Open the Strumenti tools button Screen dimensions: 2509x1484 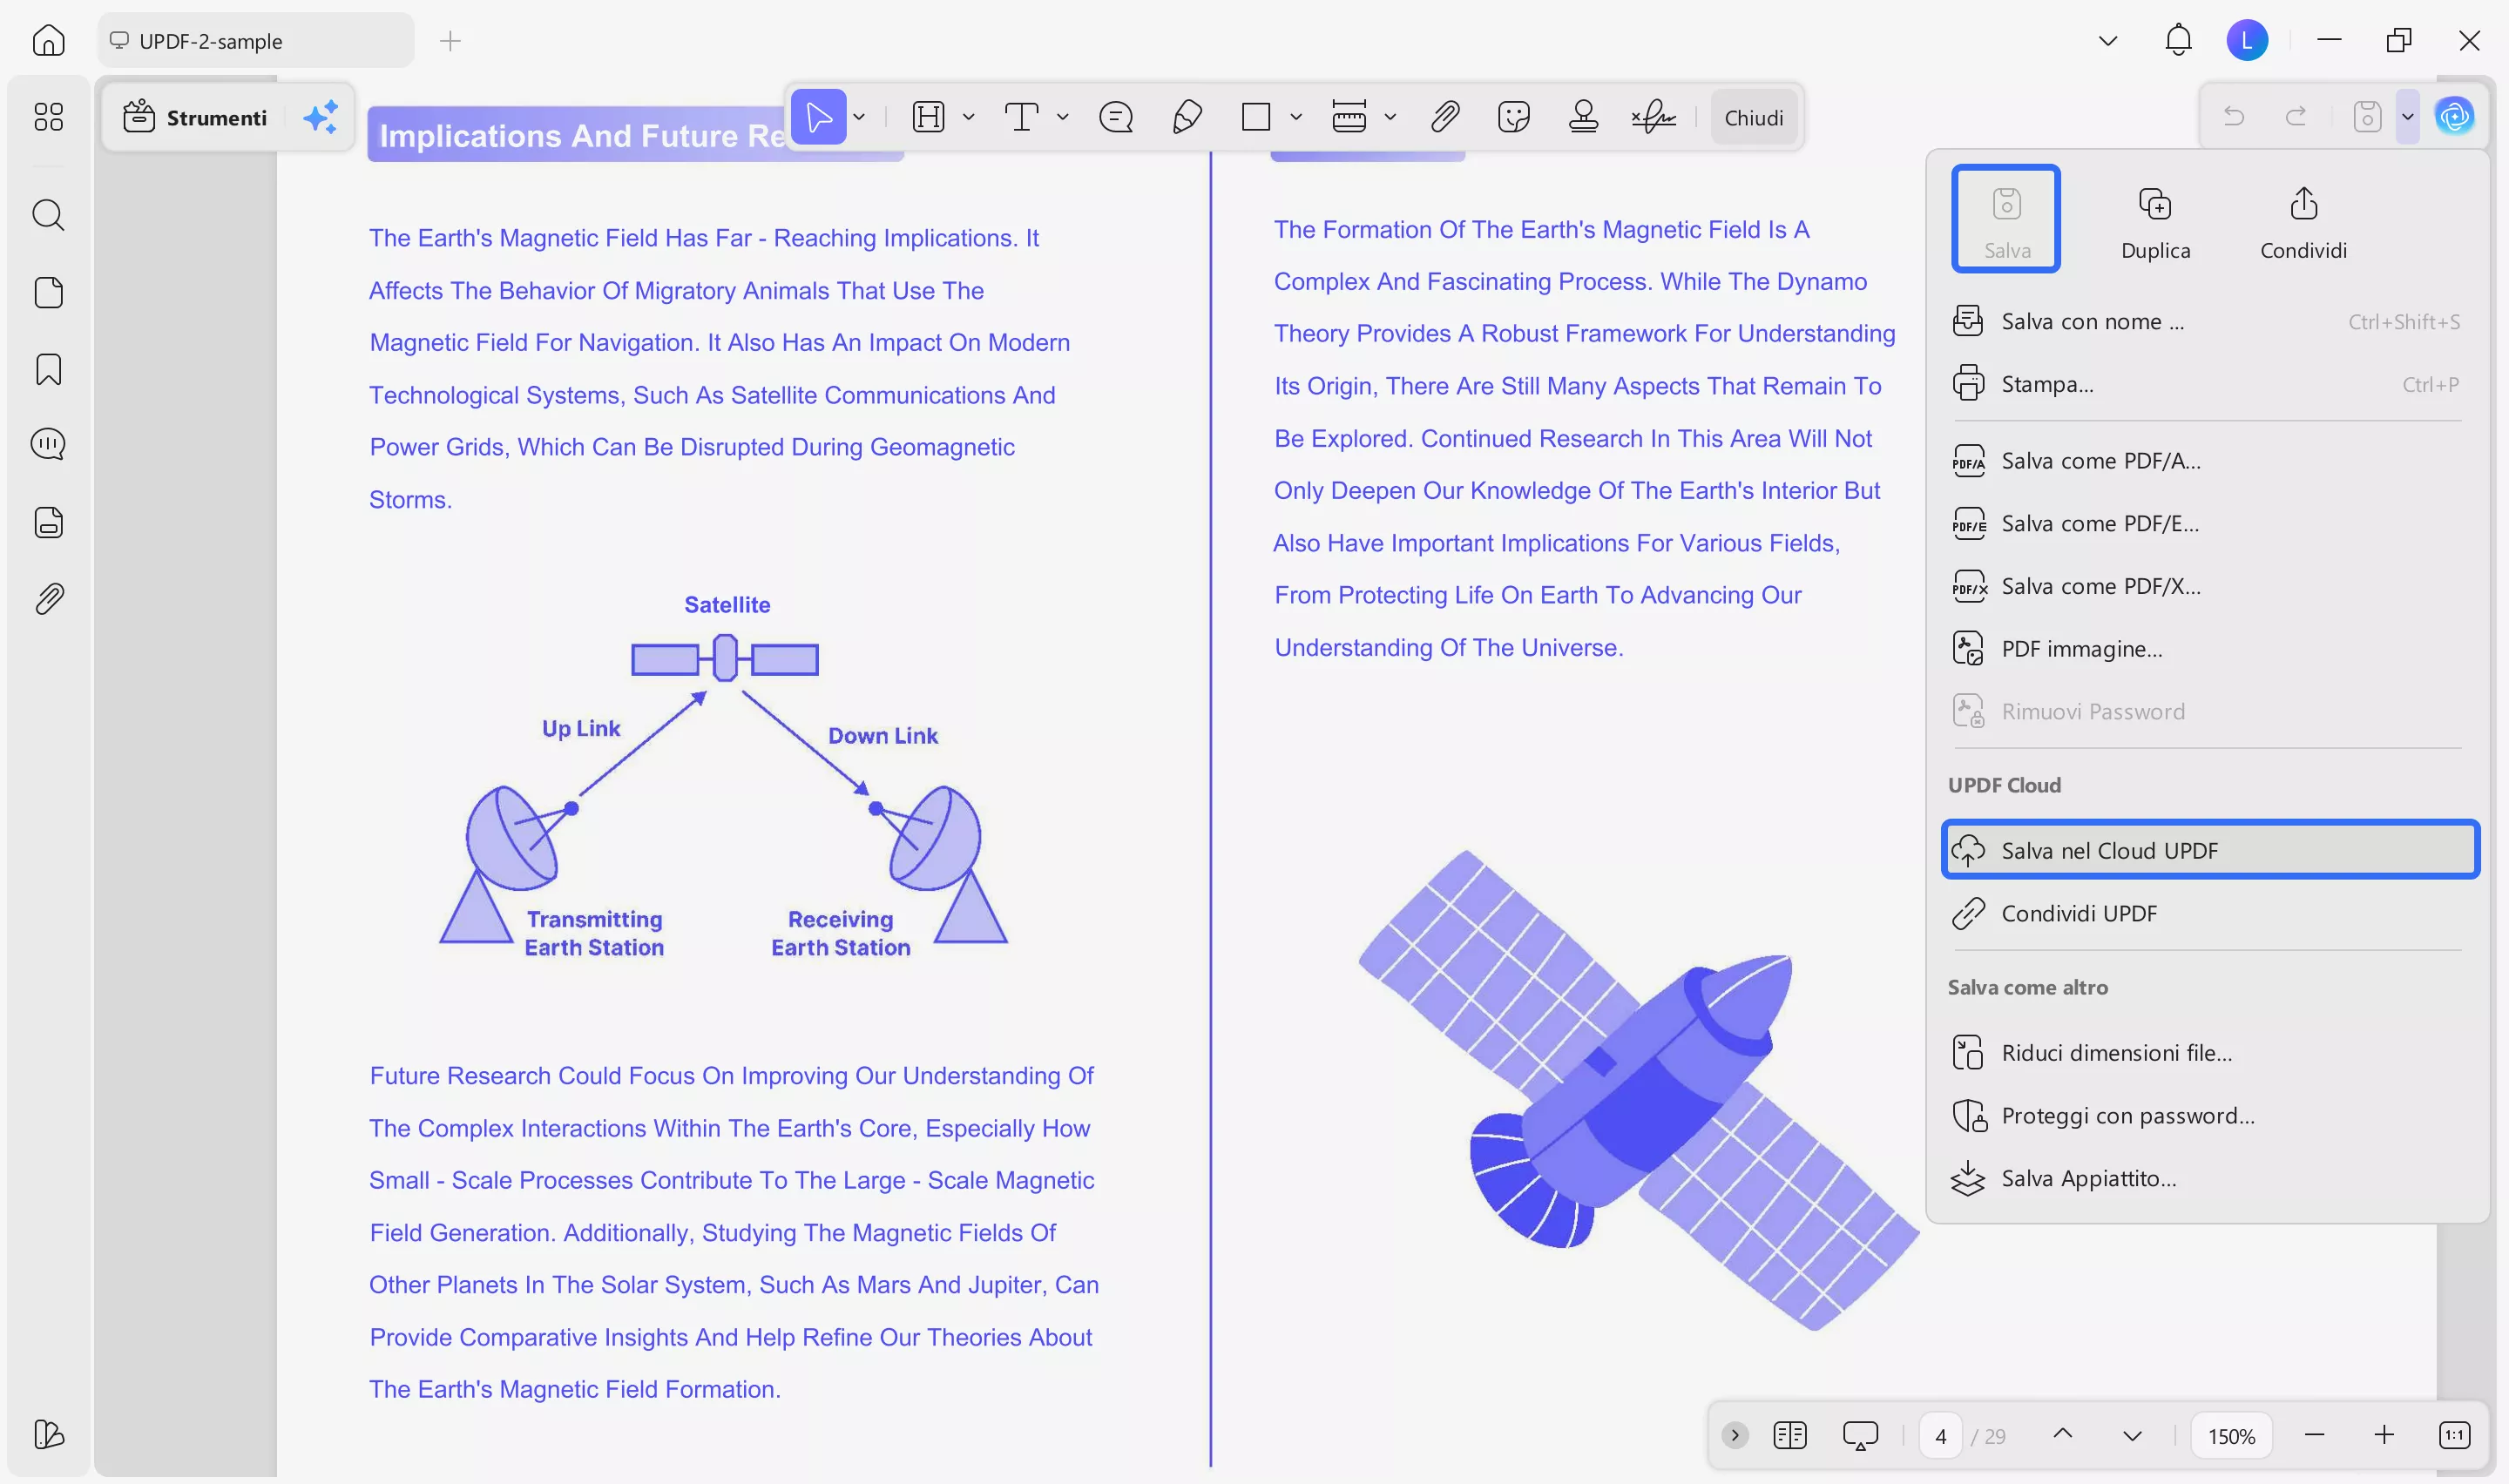click(195, 117)
